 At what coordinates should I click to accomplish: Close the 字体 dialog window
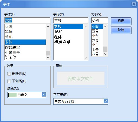tap(134, 4)
